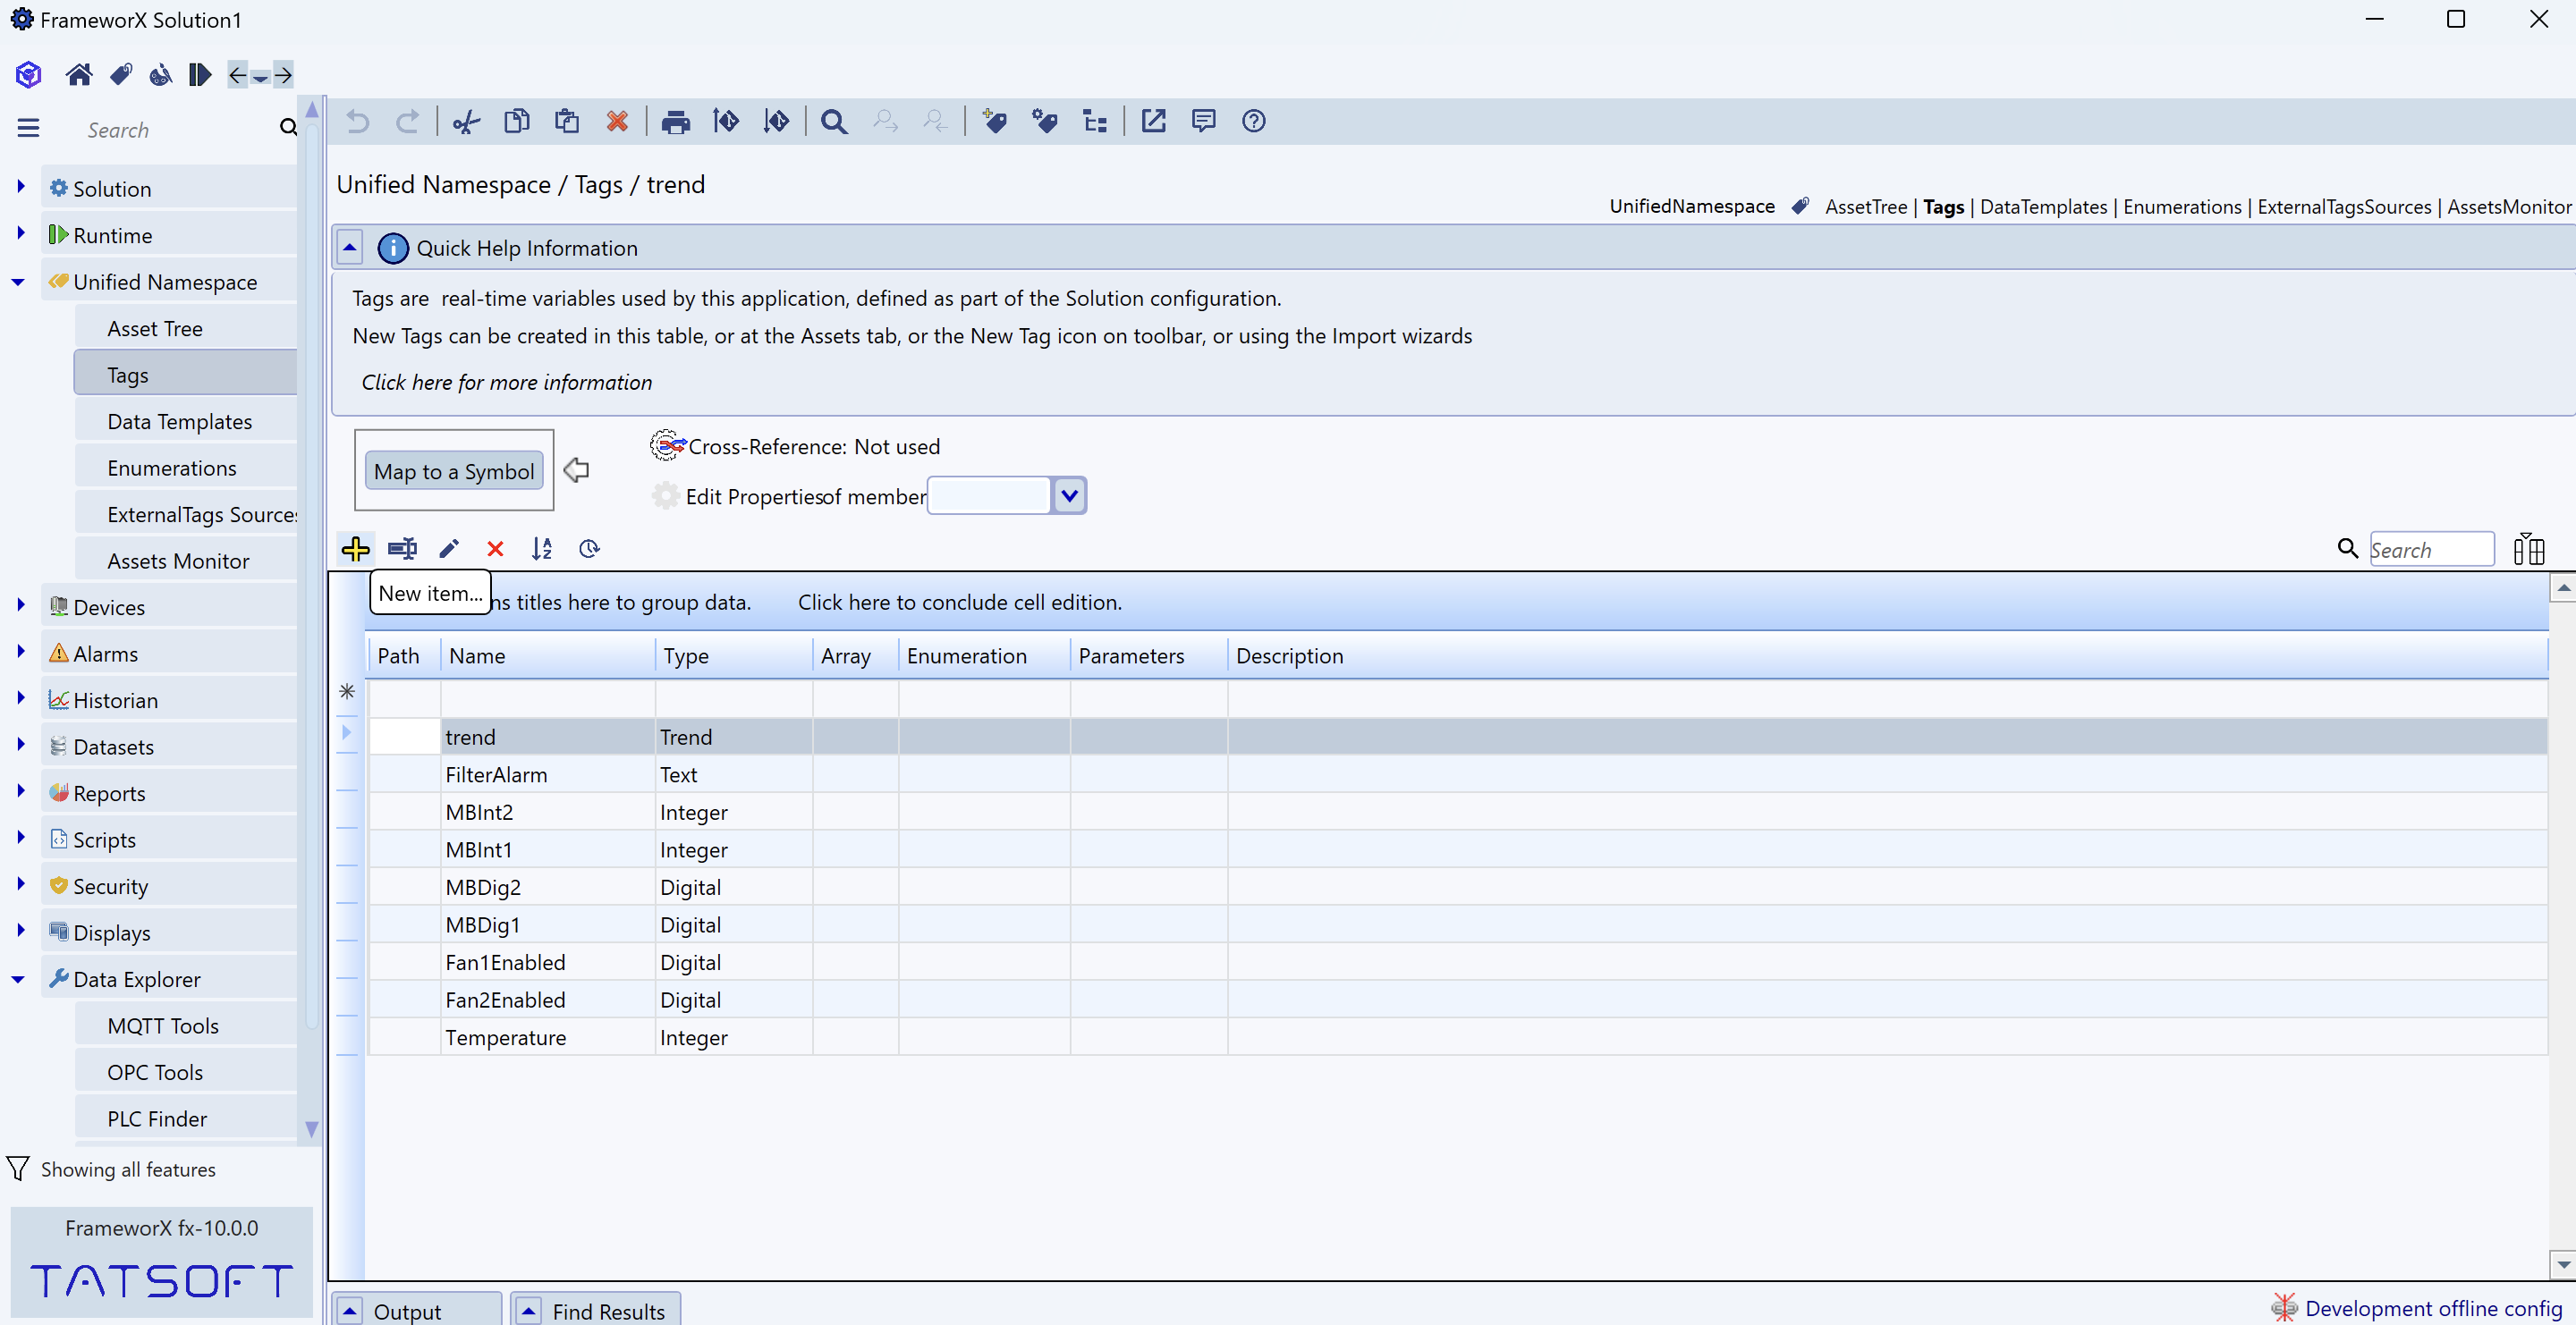Click the Paste toolbar icon

(567, 122)
